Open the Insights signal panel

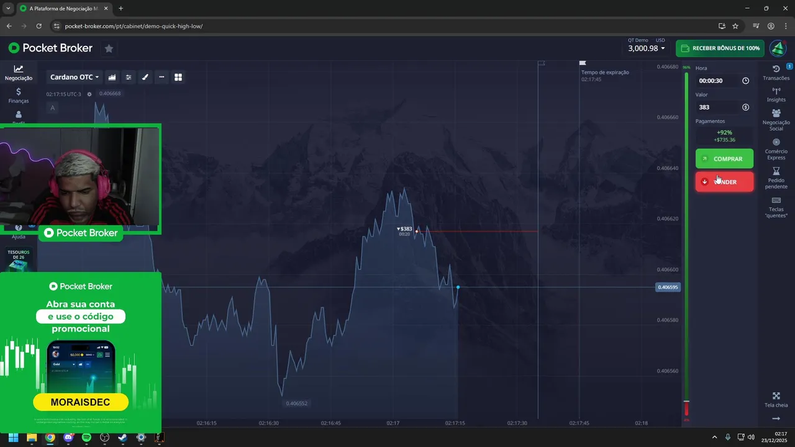[x=776, y=94]
